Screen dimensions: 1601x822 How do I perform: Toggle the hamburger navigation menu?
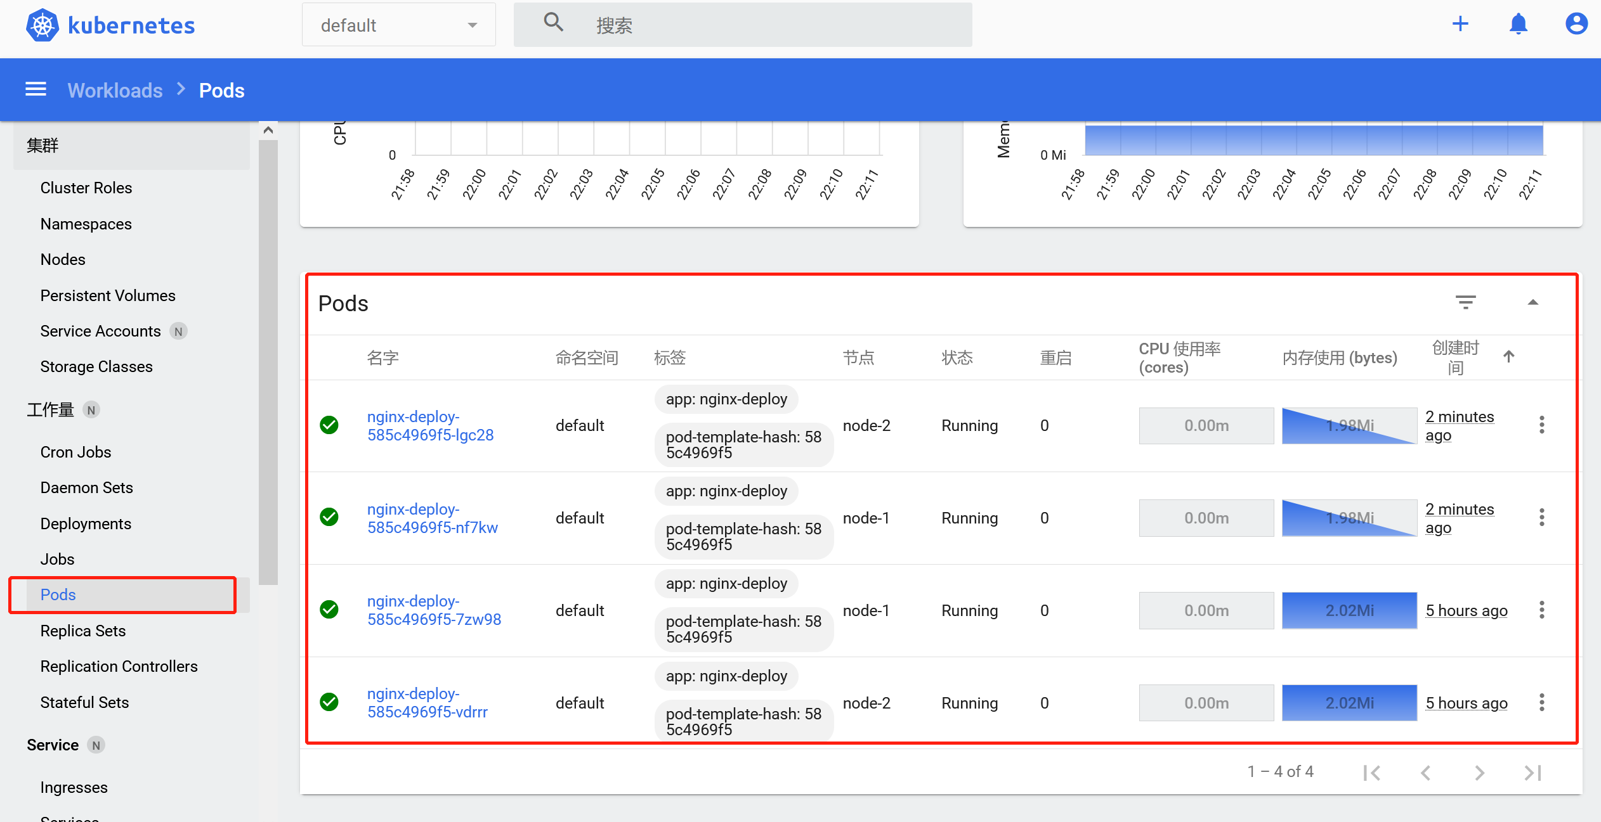(36, 89)
